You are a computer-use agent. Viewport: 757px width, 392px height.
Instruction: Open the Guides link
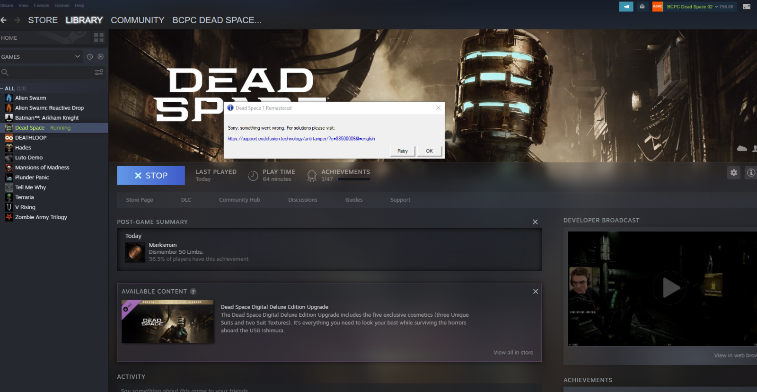point(354,200)
